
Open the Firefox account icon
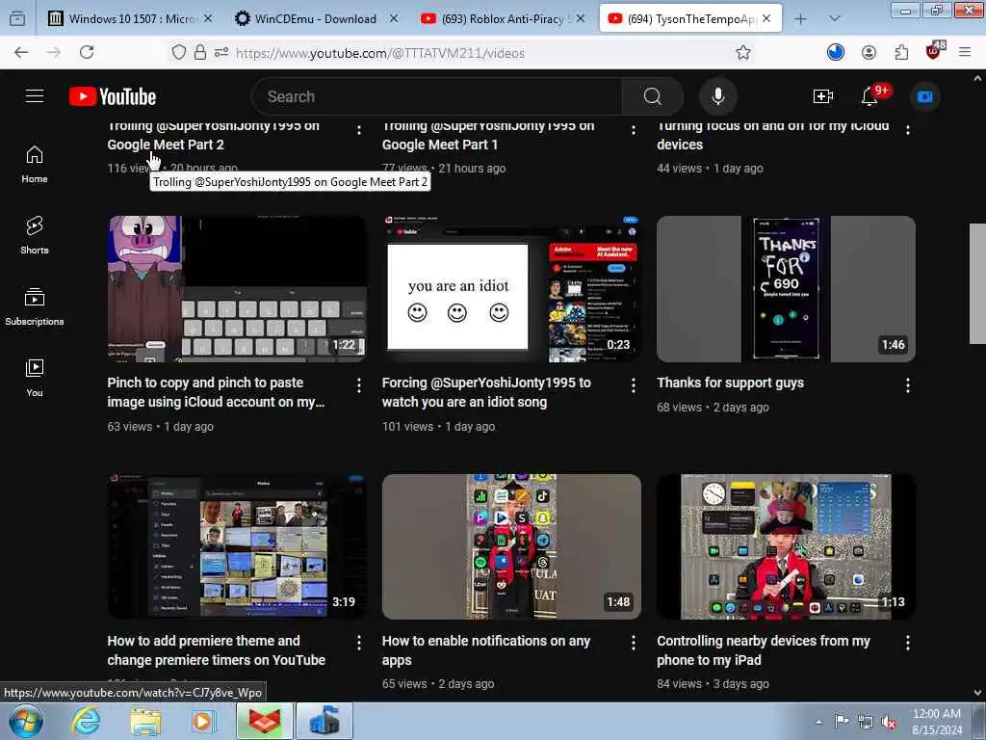(869, 53)
